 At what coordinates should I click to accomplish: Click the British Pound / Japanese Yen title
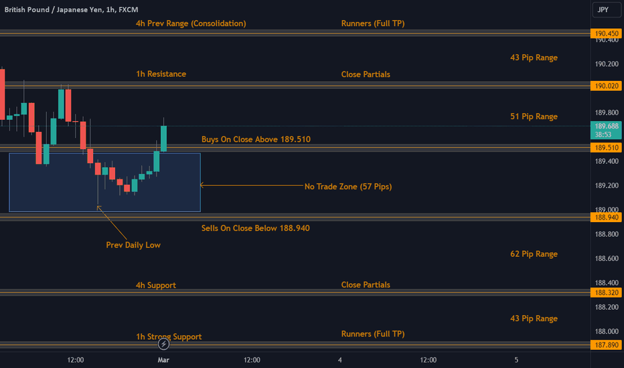71,9
